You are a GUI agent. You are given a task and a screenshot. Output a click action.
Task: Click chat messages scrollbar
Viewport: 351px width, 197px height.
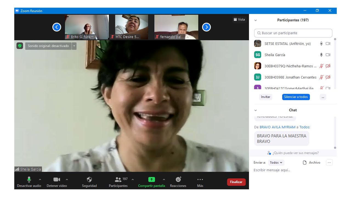[x=335, y=133]
